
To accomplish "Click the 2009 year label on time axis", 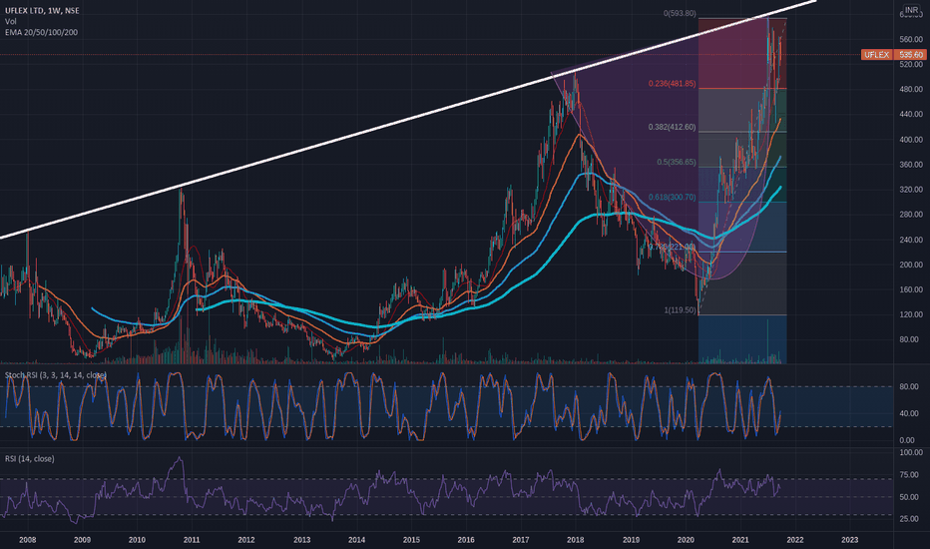I will [x=82, y=540].
